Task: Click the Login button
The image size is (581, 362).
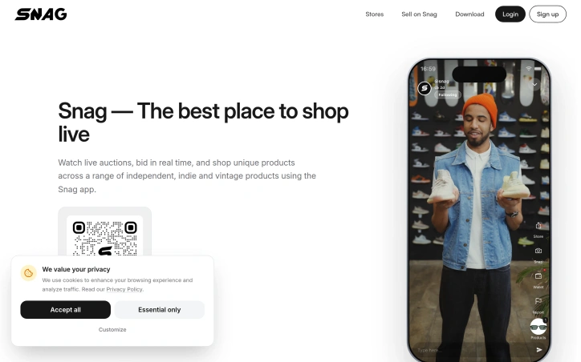Action: pyautogui.click(x=510, y=14)
